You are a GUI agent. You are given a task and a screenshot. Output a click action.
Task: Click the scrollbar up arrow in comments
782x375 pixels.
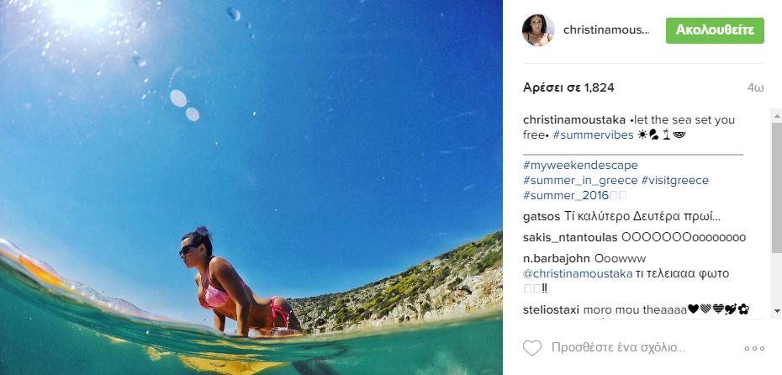777,115
